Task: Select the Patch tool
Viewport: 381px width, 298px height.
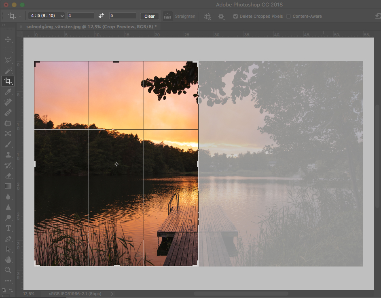Action: (8, 123)
